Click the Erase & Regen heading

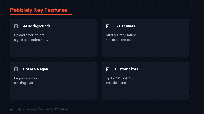[35, 69]
